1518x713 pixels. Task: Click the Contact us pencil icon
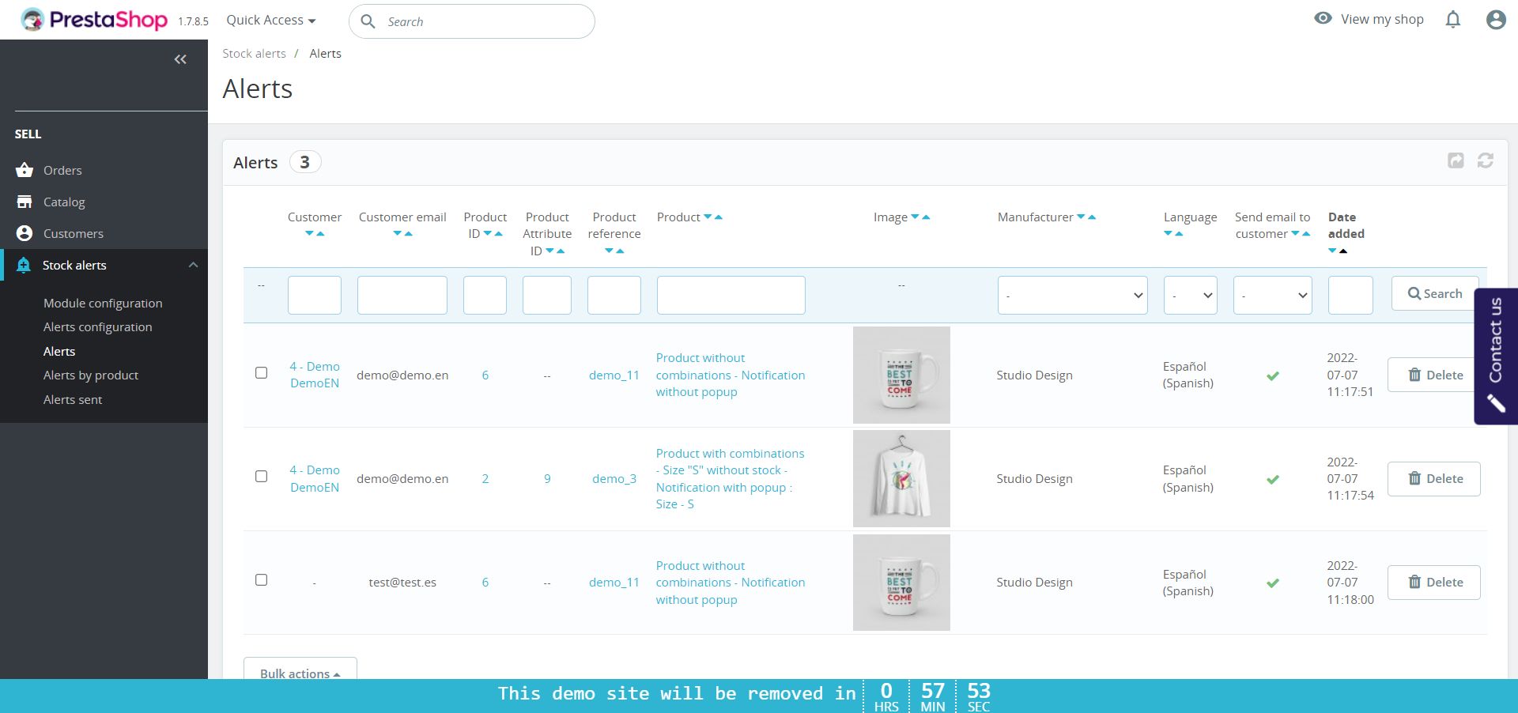tap(1496, 404)
